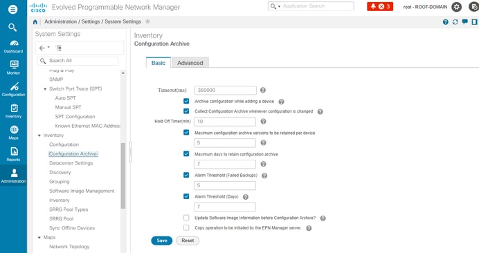Enable Update Software Image Information before Configuration Archive
This screenshot has width=479, height=253.
pyautogui.click(x=186, y=218)
